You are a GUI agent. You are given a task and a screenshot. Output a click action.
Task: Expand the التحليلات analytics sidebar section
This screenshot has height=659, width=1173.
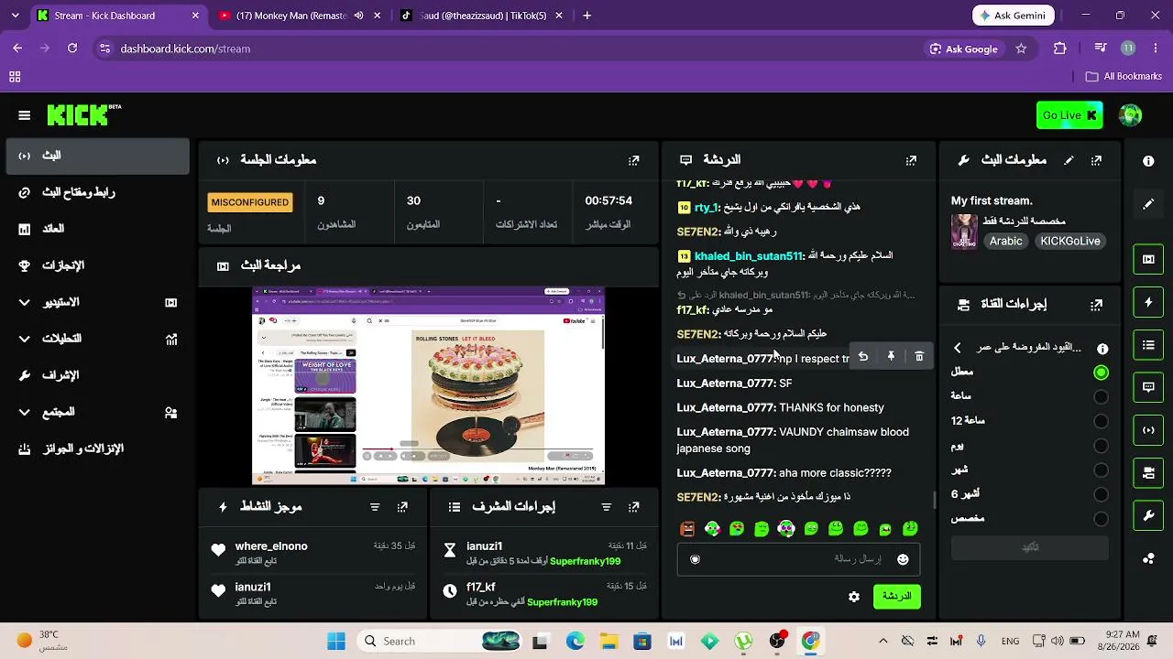(97, 339)
